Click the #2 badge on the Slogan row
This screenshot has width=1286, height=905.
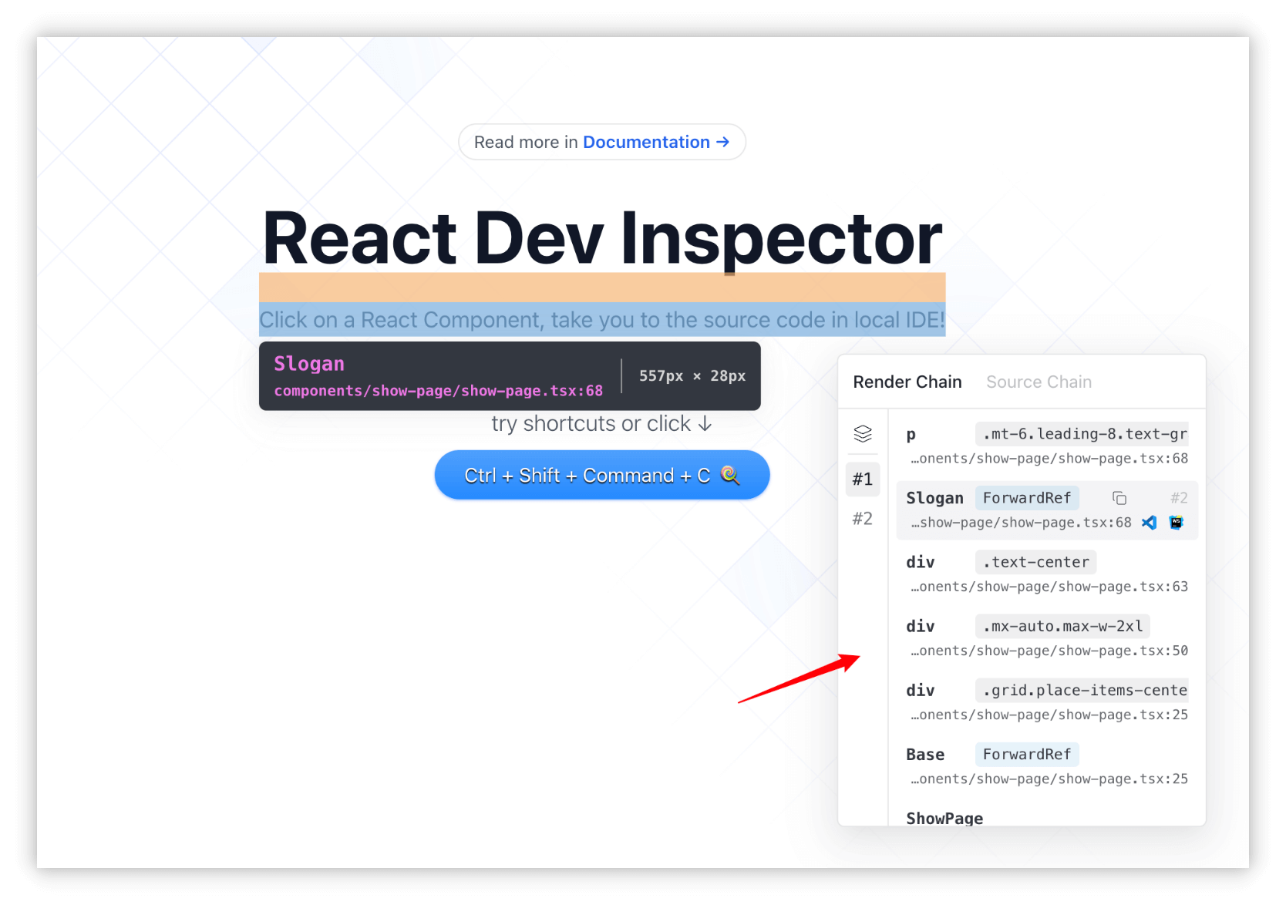[1179, 498]
